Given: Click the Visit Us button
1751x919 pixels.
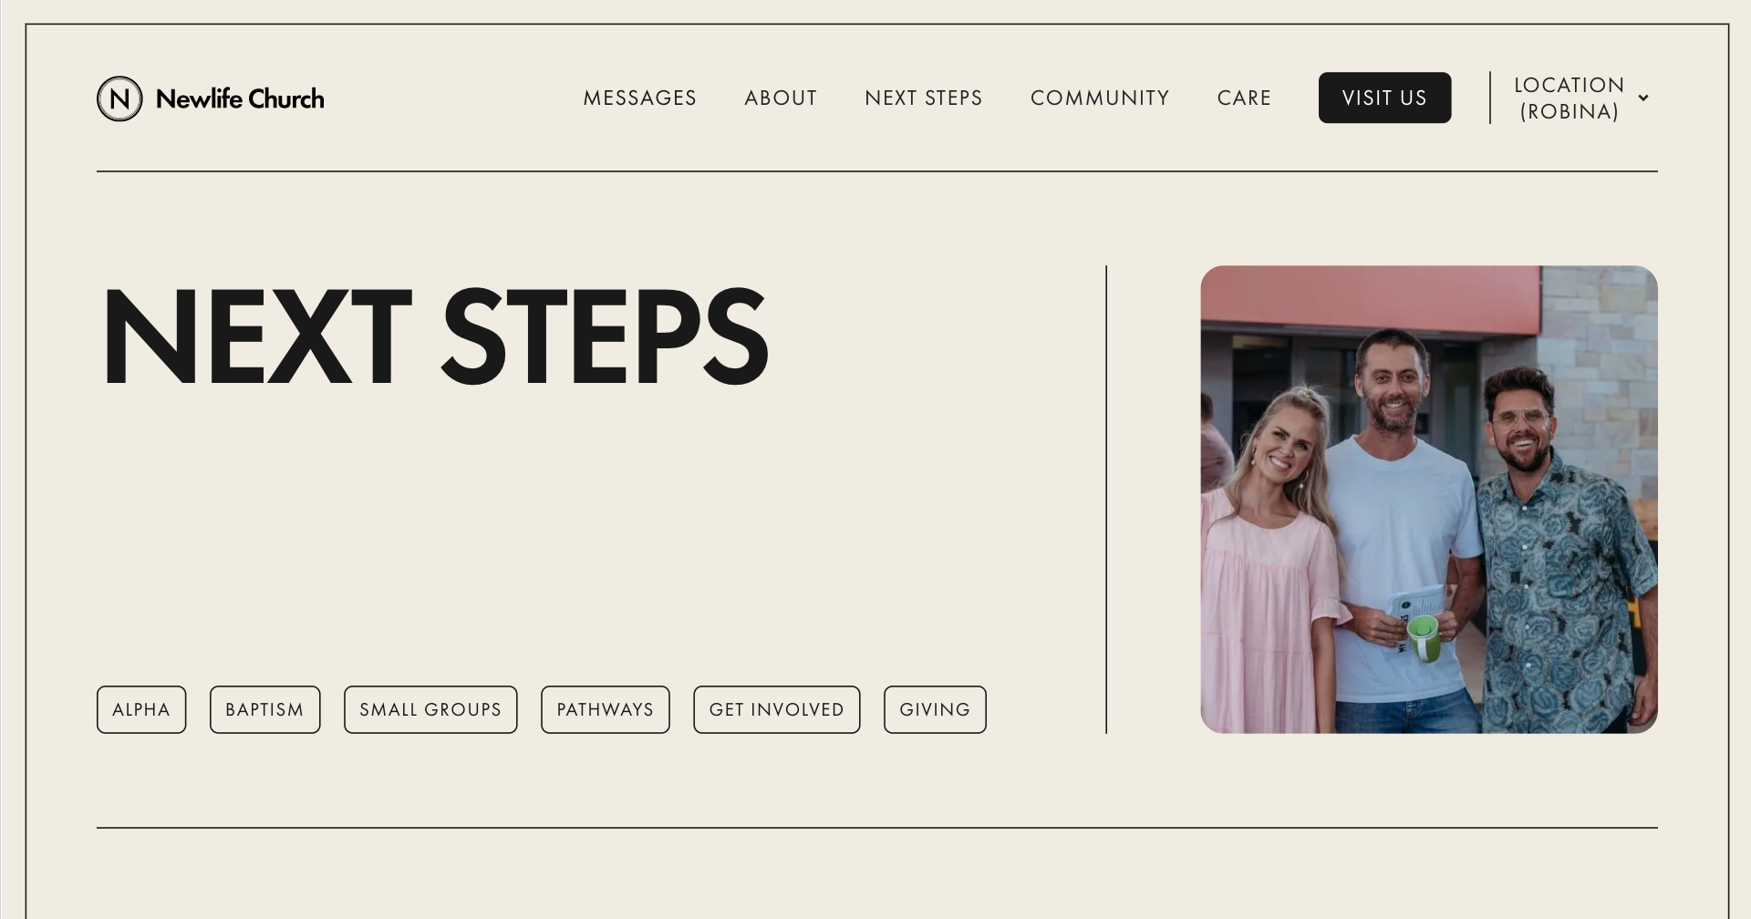Looking at the screenshot, I should 1384,98.
